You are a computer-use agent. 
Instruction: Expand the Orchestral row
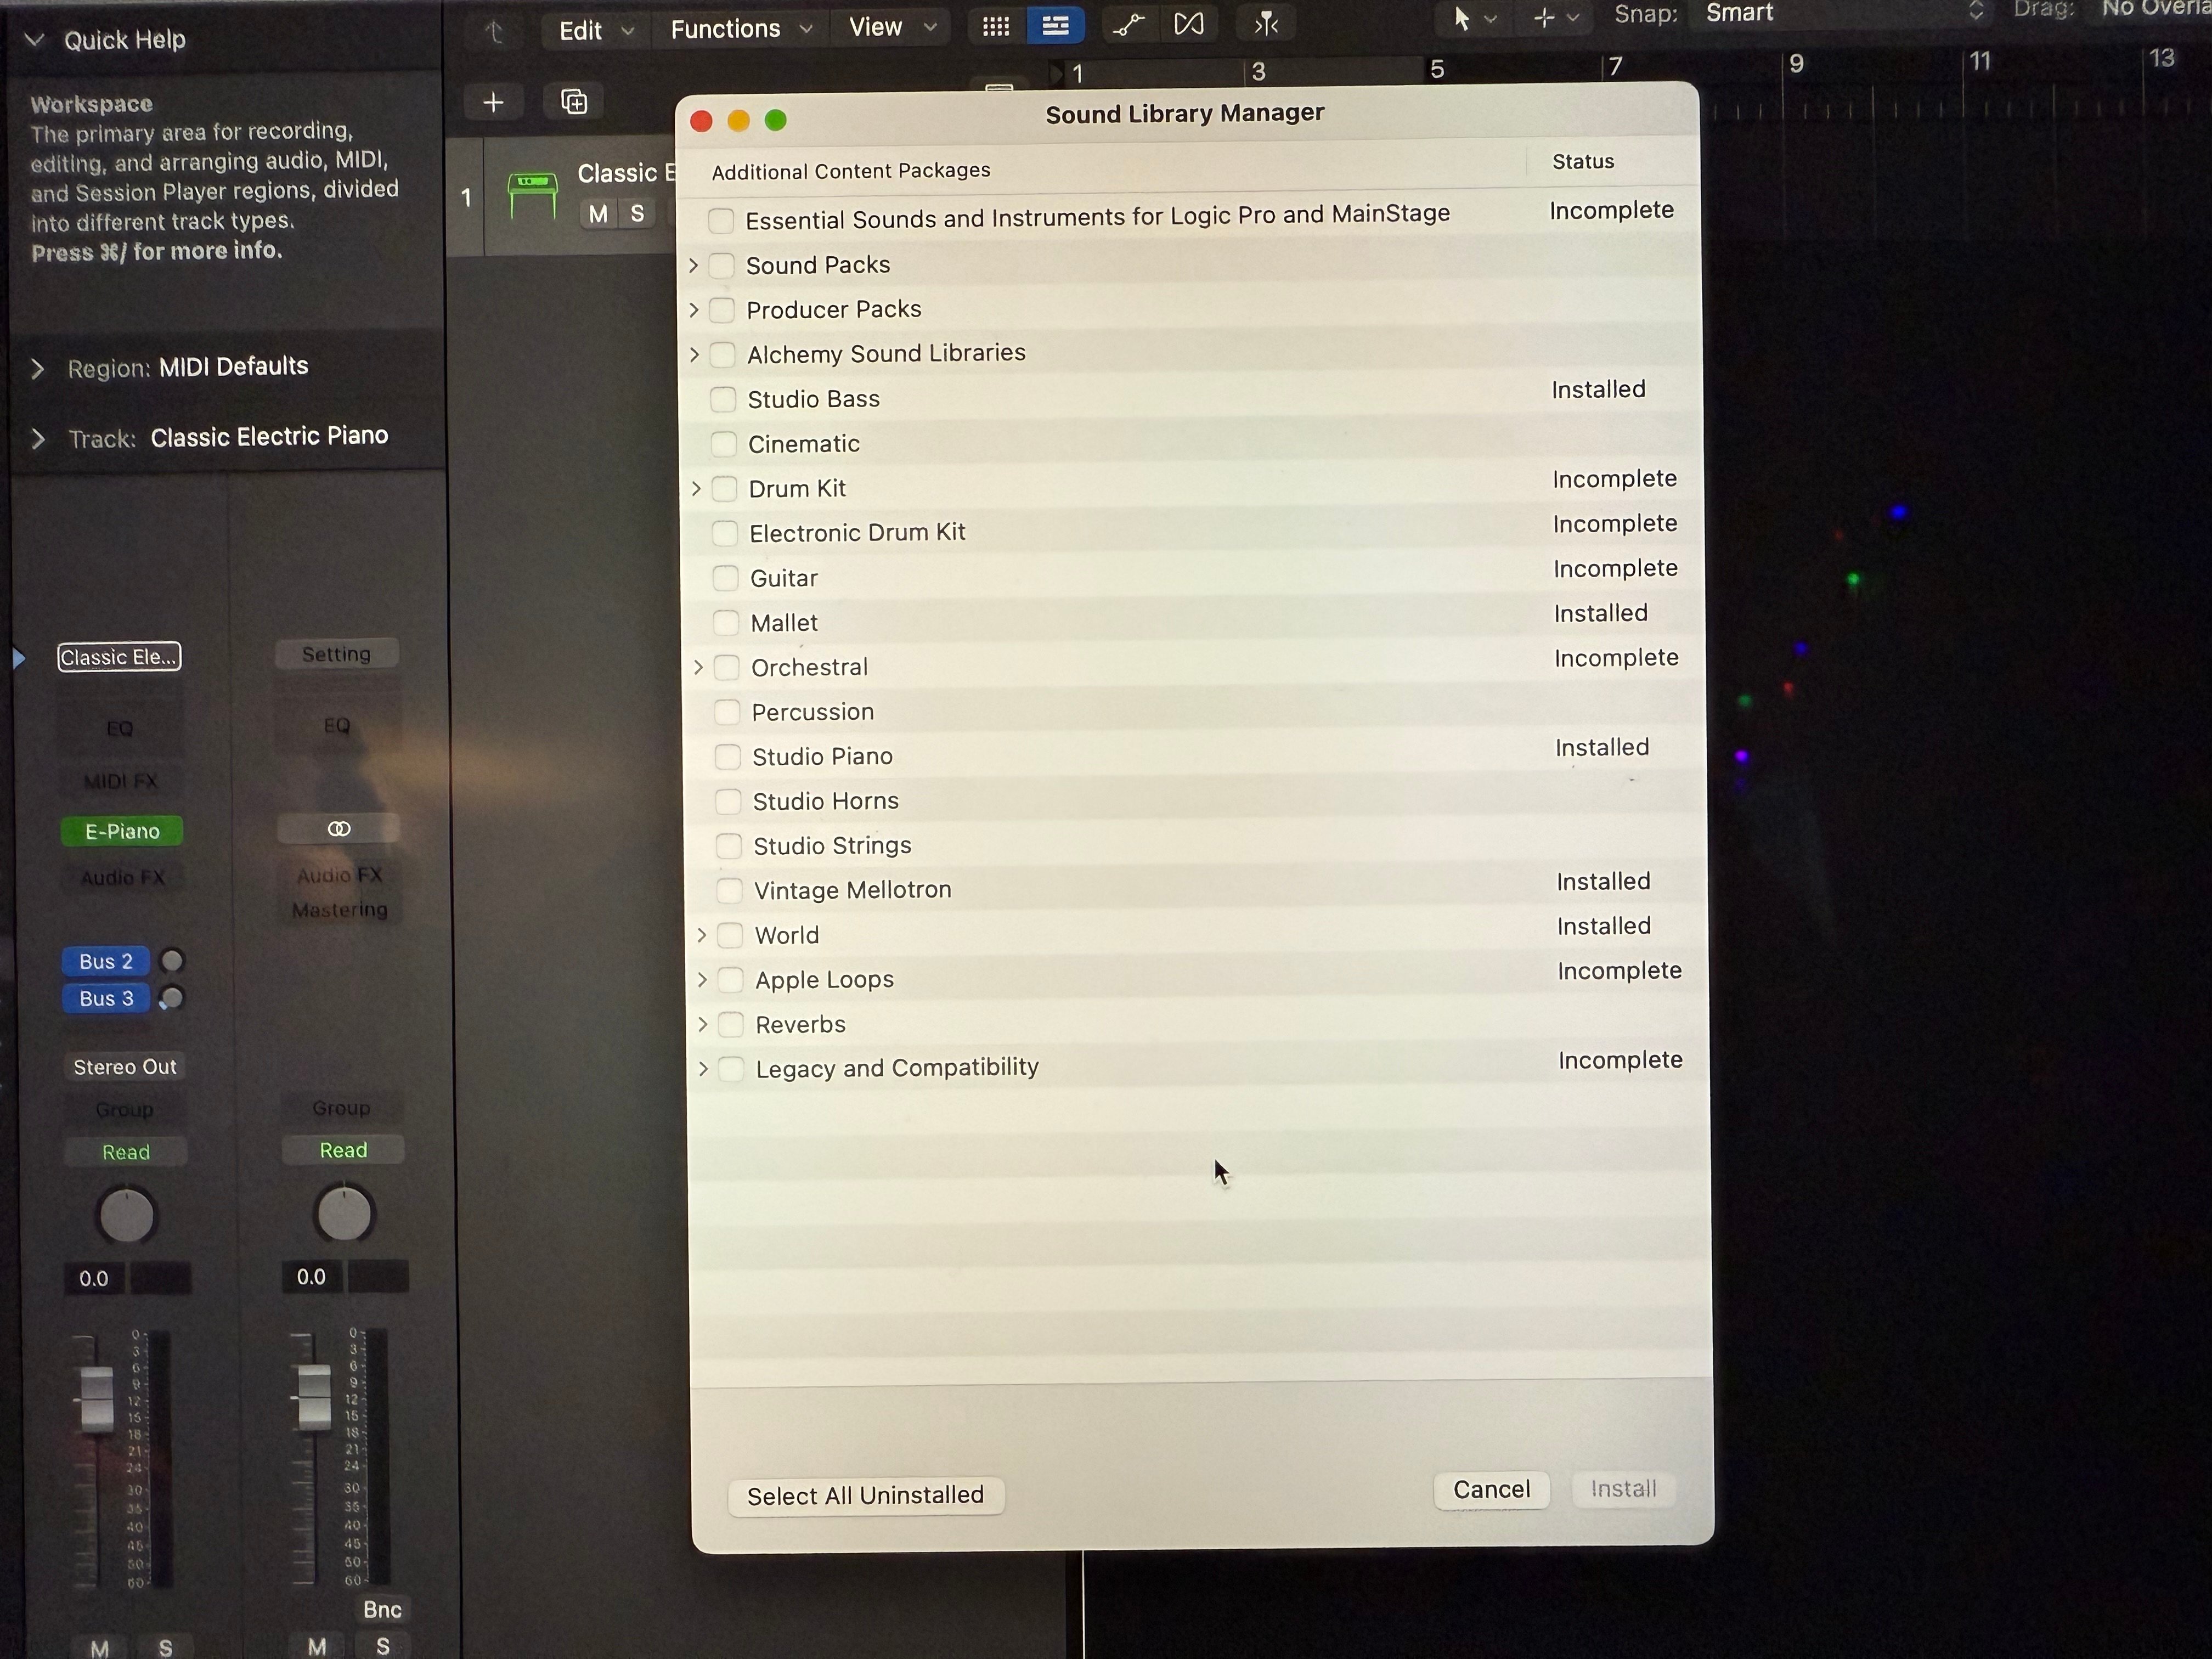(699, 667)
